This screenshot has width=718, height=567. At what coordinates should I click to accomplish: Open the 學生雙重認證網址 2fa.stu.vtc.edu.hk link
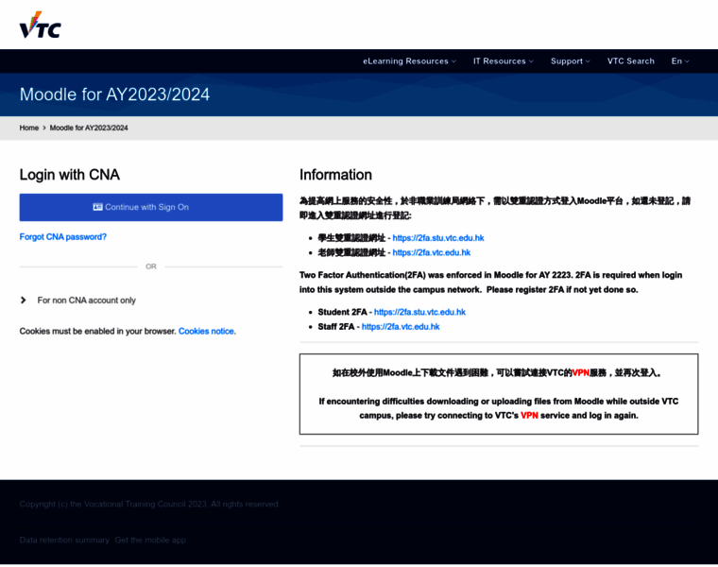[x=438, y=238]
